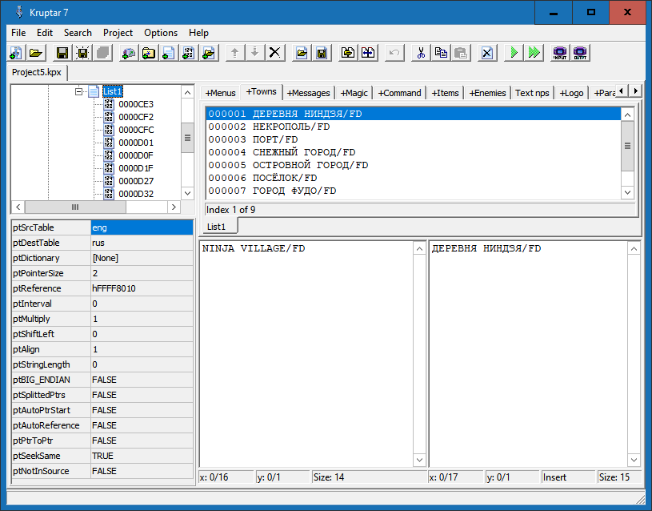Click the blue-framed open folder icon

click(x=302, y=53)
